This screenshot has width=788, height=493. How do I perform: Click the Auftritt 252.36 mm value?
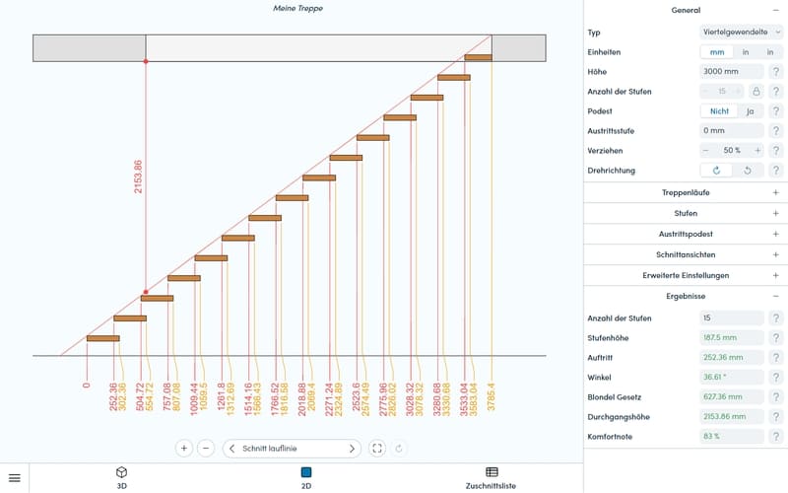(x=731, y=357)
